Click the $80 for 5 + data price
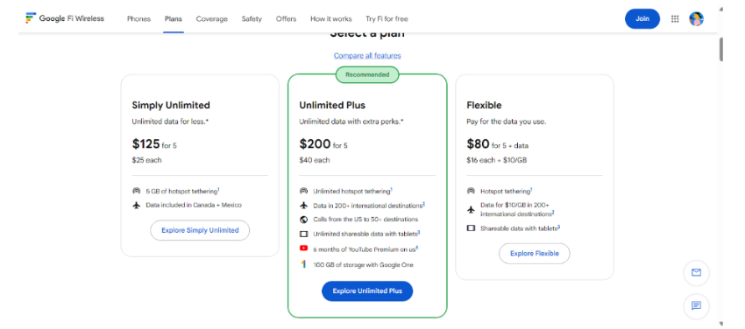The height and width of the screenshot is (329, 745). [498, 143]
